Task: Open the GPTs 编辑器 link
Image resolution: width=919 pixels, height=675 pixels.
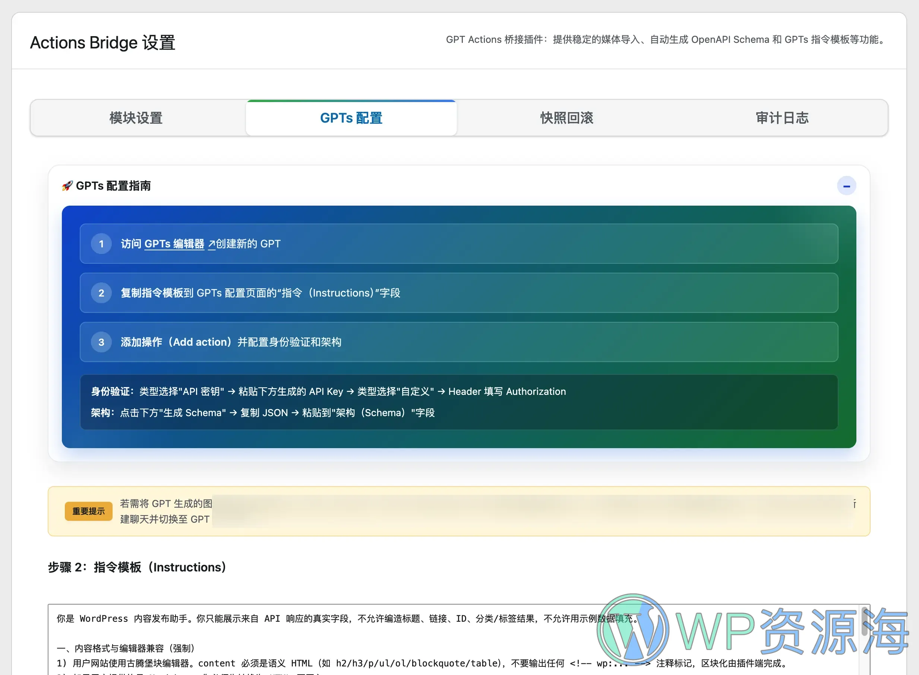Action: click(x=174, y=244)
